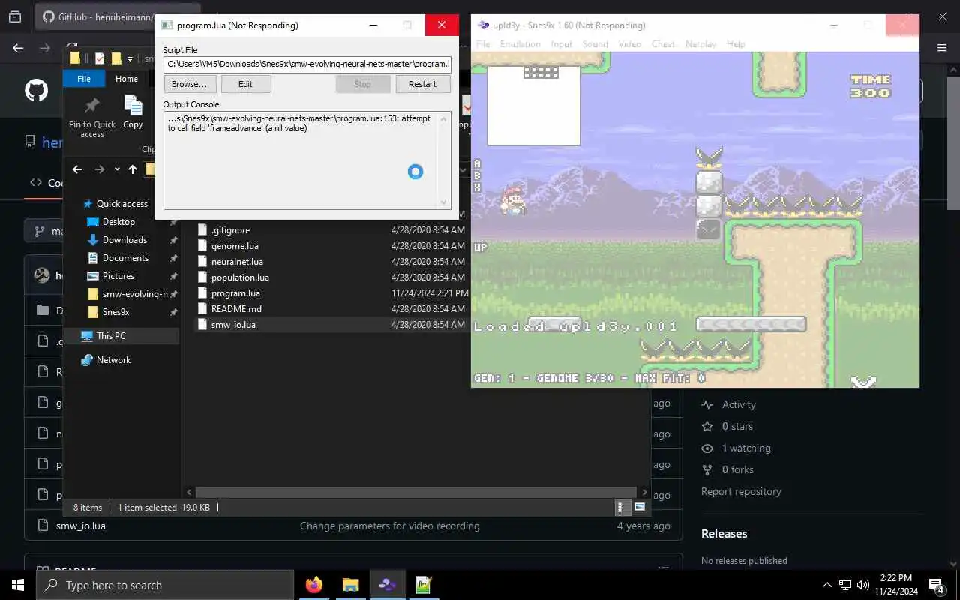The image size is (960, 600).
Task: Click the properties checkmark icon in Explorer title bar
Action: pyautogui.click(x=99, y=58)
